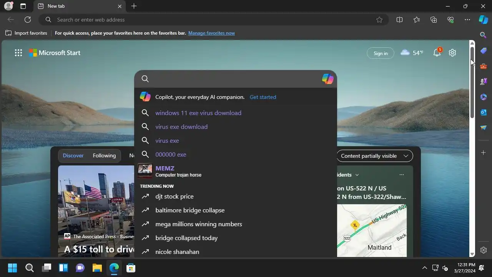
Task: Open the Microsoft Start logo link
Action: pos(55,53)
